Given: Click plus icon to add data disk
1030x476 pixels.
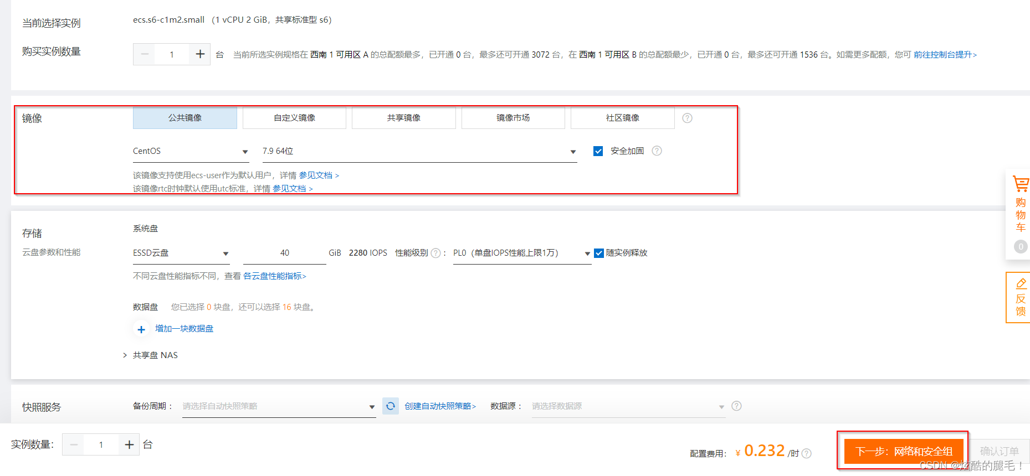Looking at the screenshot, I should point(141,329).
